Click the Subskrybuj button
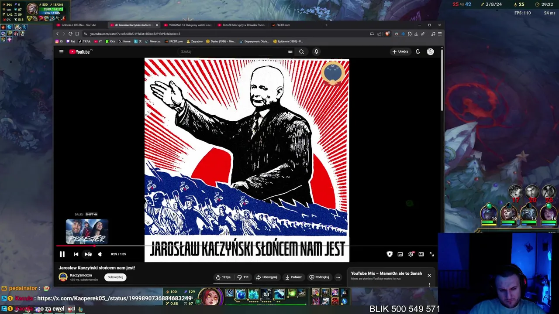559x314 pixels. (x=115, y=277)
